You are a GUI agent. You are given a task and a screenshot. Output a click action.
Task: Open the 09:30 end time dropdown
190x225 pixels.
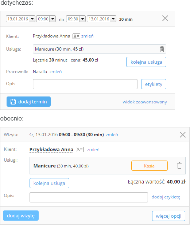tap(82, 19)
